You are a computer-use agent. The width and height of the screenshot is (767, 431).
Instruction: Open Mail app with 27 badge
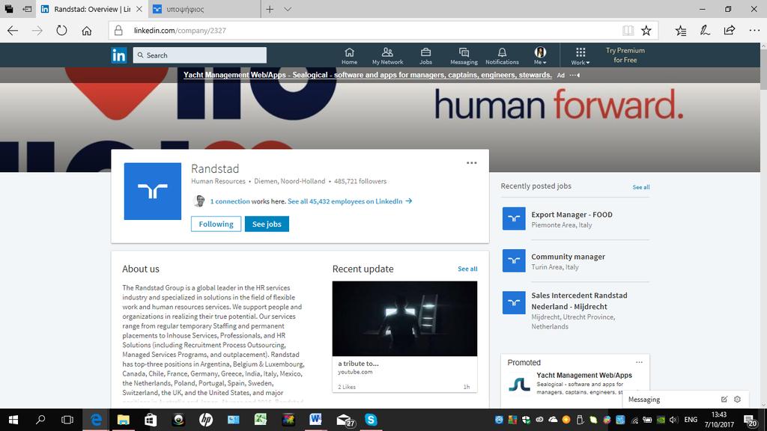(345, 421)
